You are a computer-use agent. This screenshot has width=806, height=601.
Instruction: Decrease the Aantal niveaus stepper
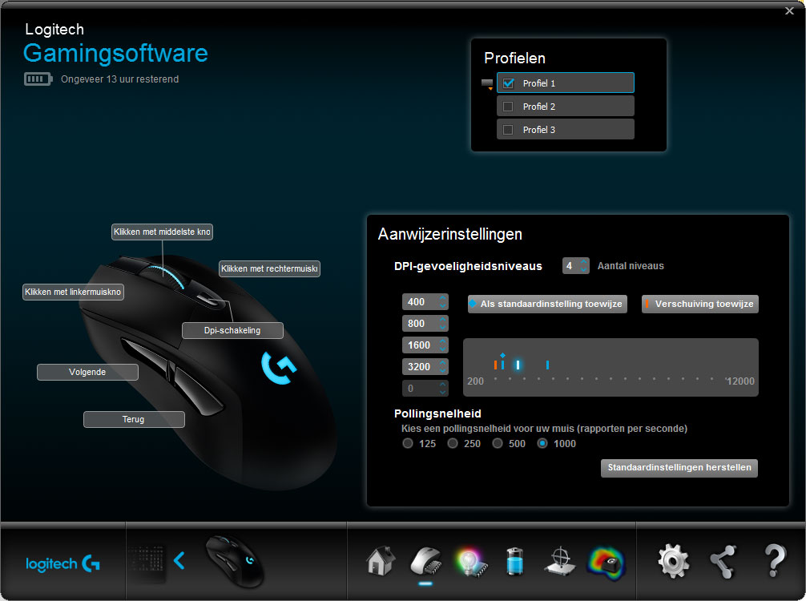point(583,269)
